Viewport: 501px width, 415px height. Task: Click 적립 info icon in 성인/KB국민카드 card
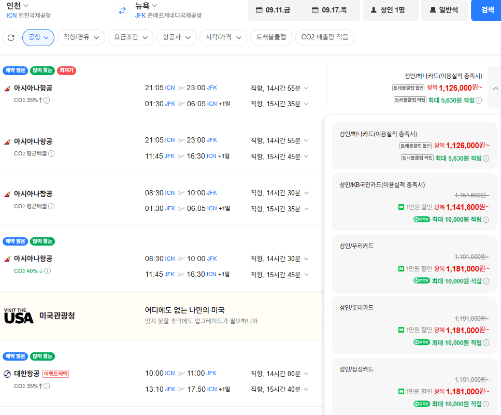pyautogui.click(x=486, y=220)
